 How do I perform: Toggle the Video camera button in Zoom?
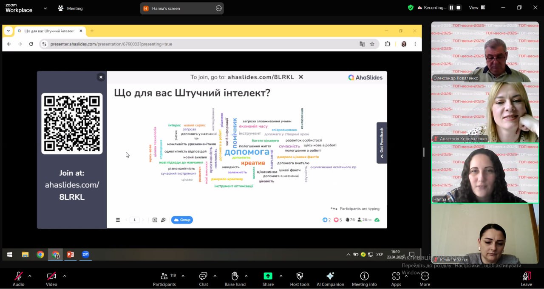tap(51, 279)
